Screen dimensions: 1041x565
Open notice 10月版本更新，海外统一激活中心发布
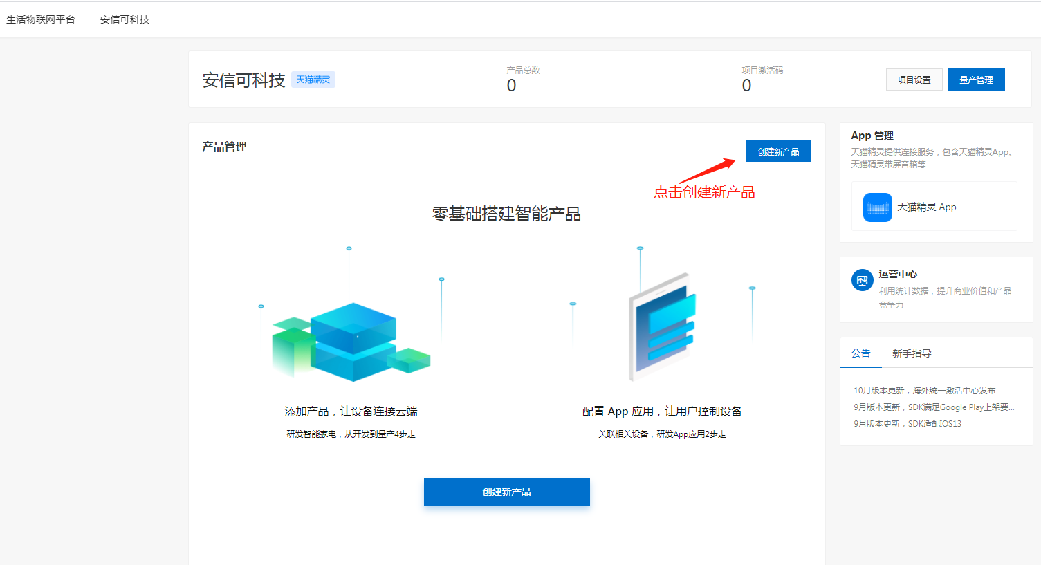point(925,391)
